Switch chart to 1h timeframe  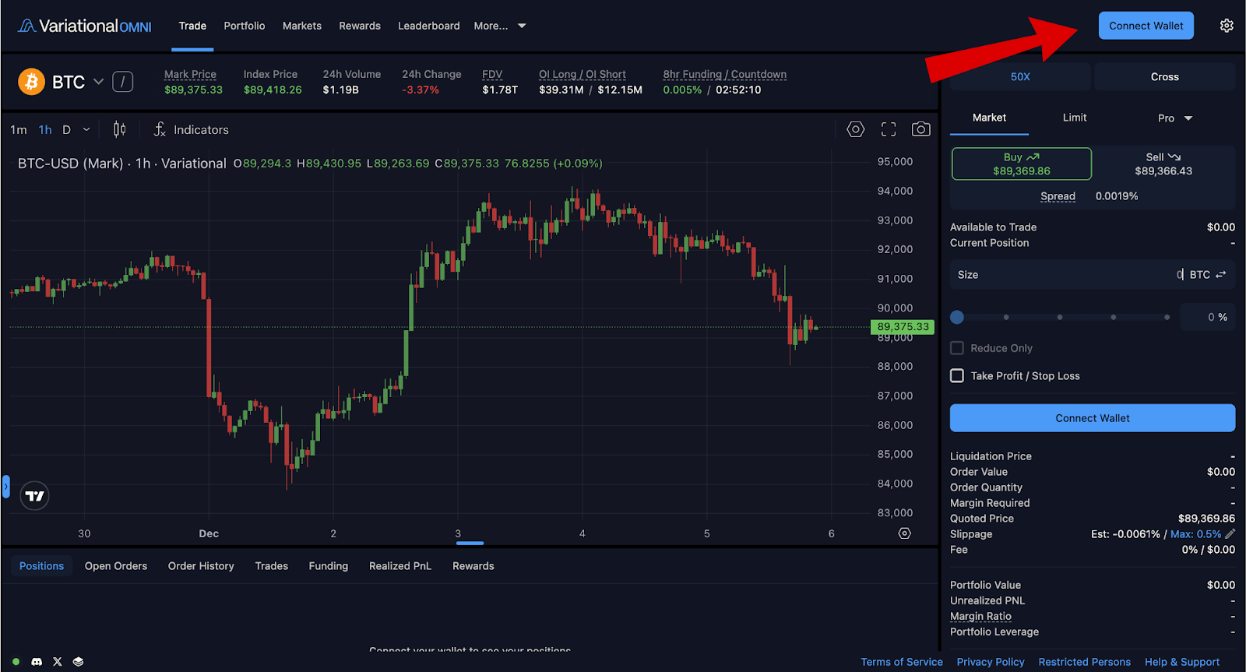[45, 130]
